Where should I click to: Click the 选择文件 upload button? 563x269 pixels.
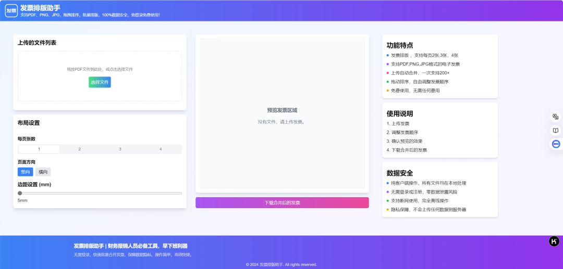[x=100, y=82]
